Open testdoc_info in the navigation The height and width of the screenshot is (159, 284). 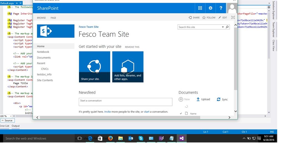[44, 74]
